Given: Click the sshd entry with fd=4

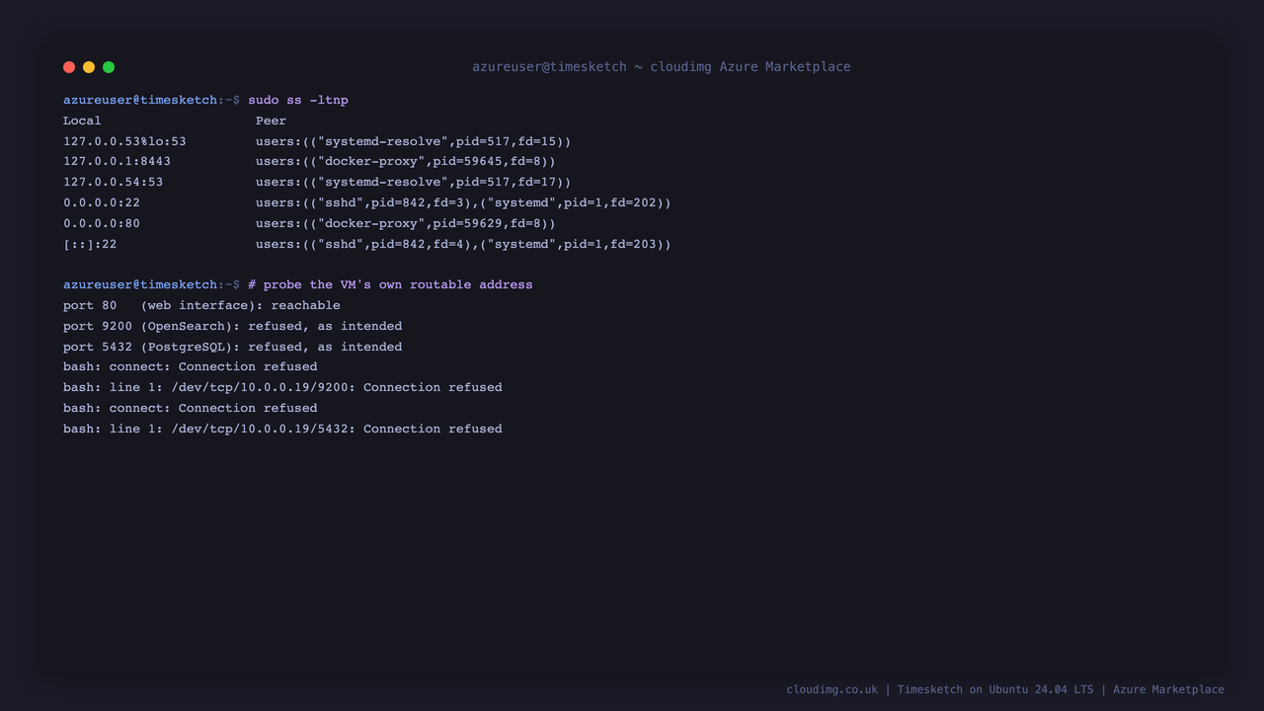Looking at the screenshot, I should (463, 244).
